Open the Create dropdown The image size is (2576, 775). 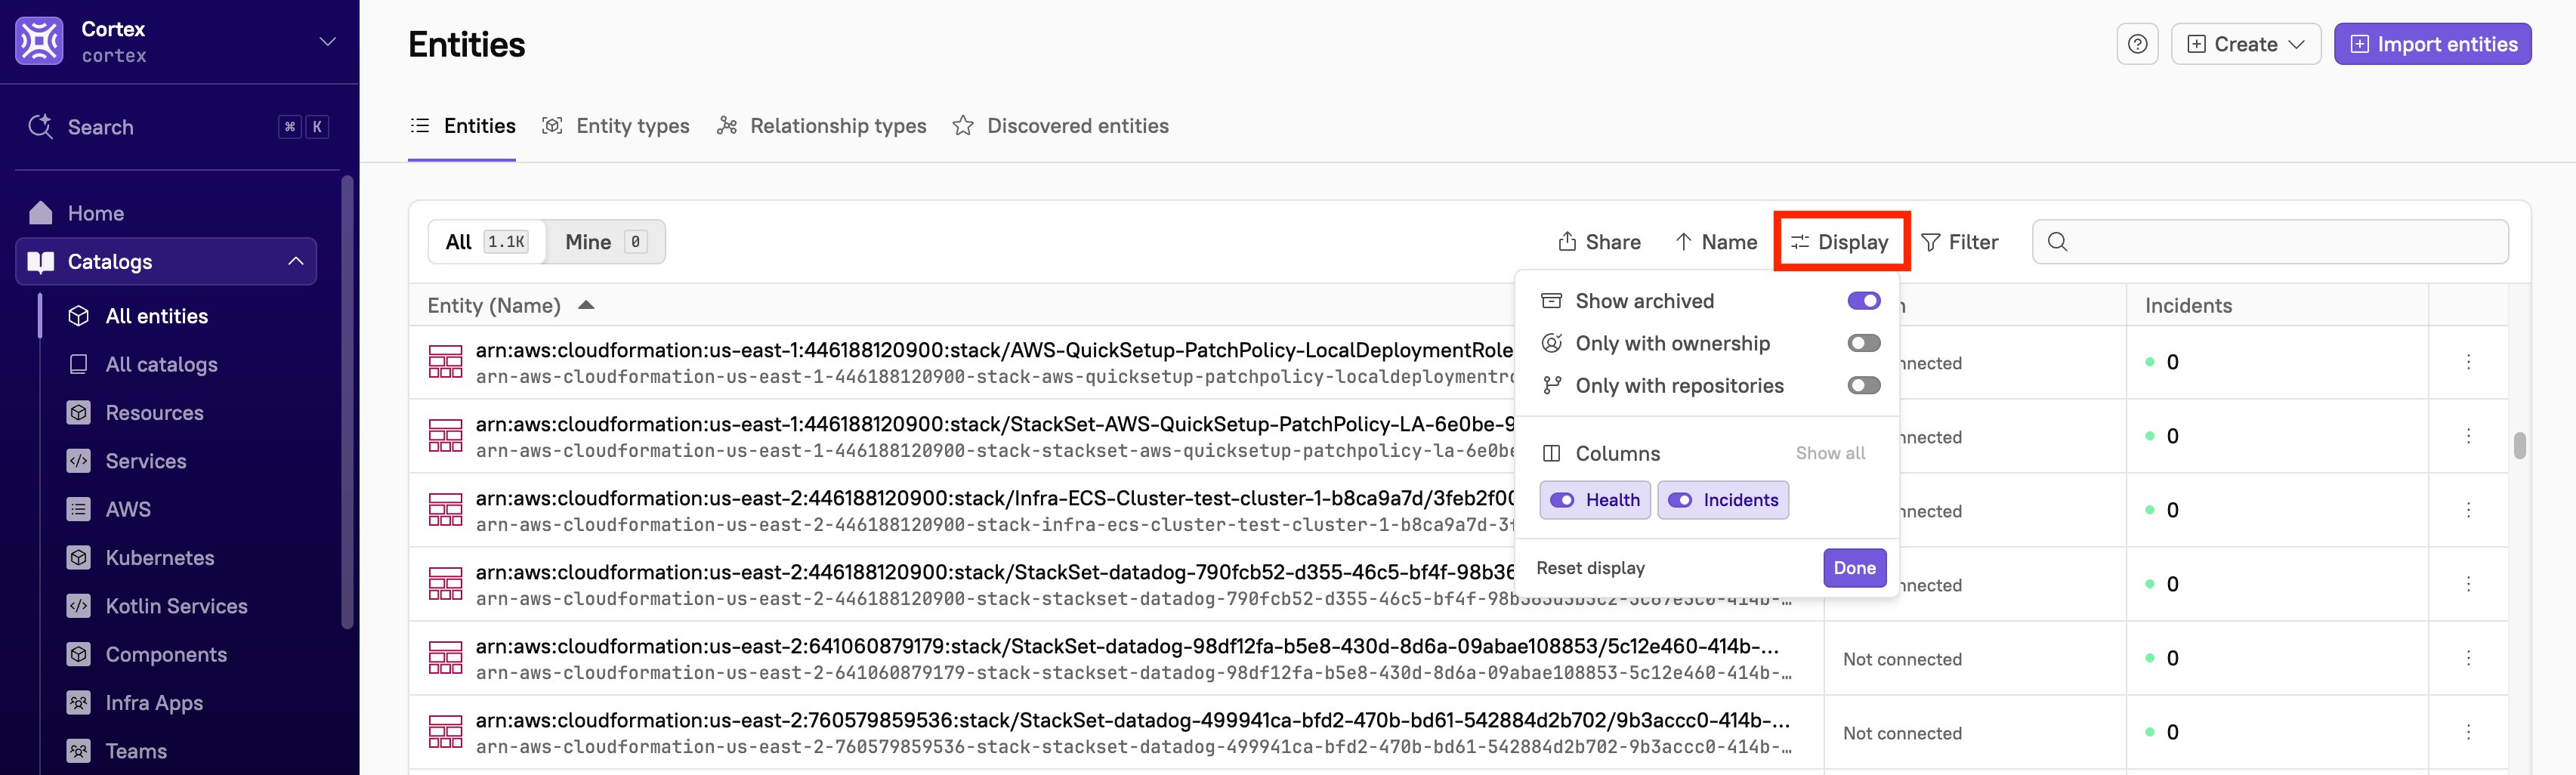(x=2245, y=44)
